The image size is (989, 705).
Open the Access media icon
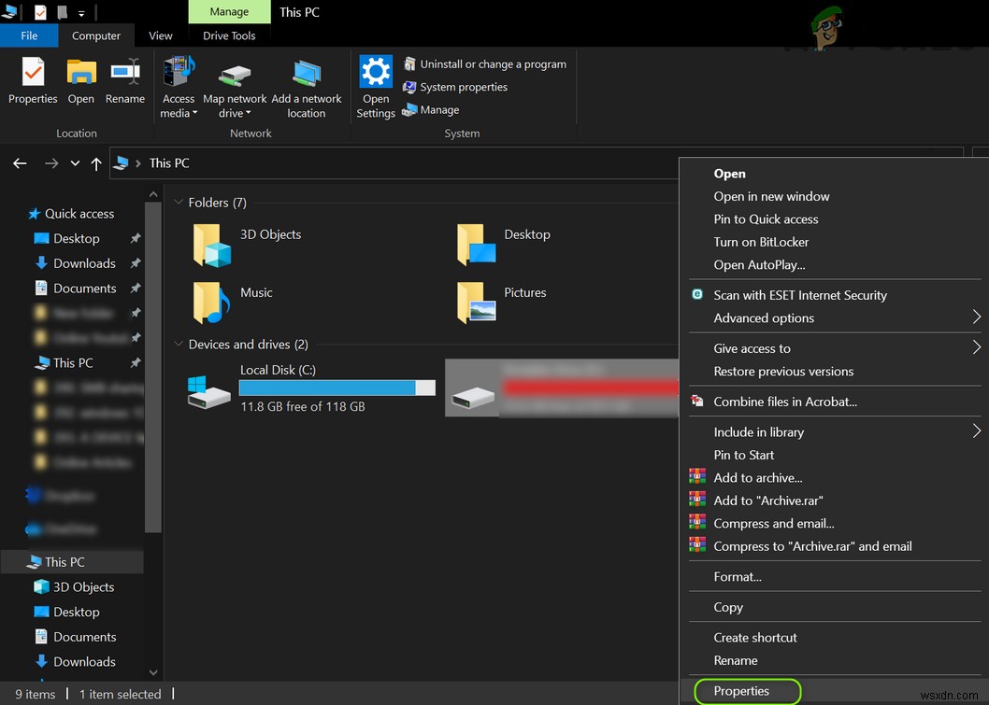coord(179,71)
